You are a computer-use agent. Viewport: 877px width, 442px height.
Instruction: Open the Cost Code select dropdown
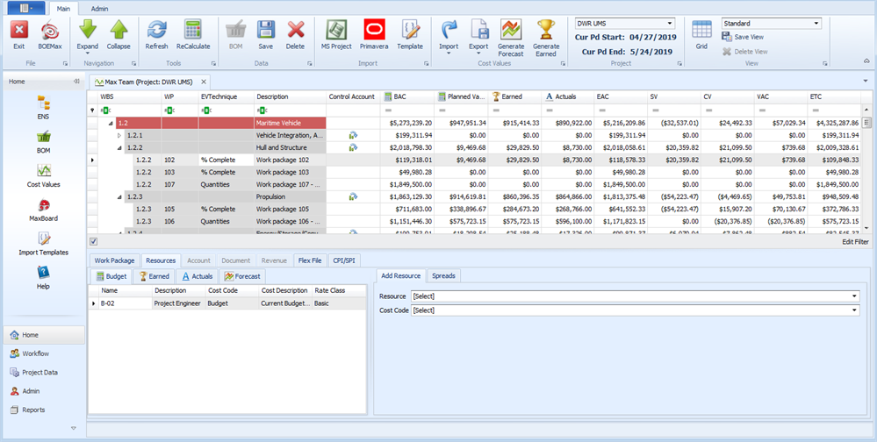(x=854, y=310)
